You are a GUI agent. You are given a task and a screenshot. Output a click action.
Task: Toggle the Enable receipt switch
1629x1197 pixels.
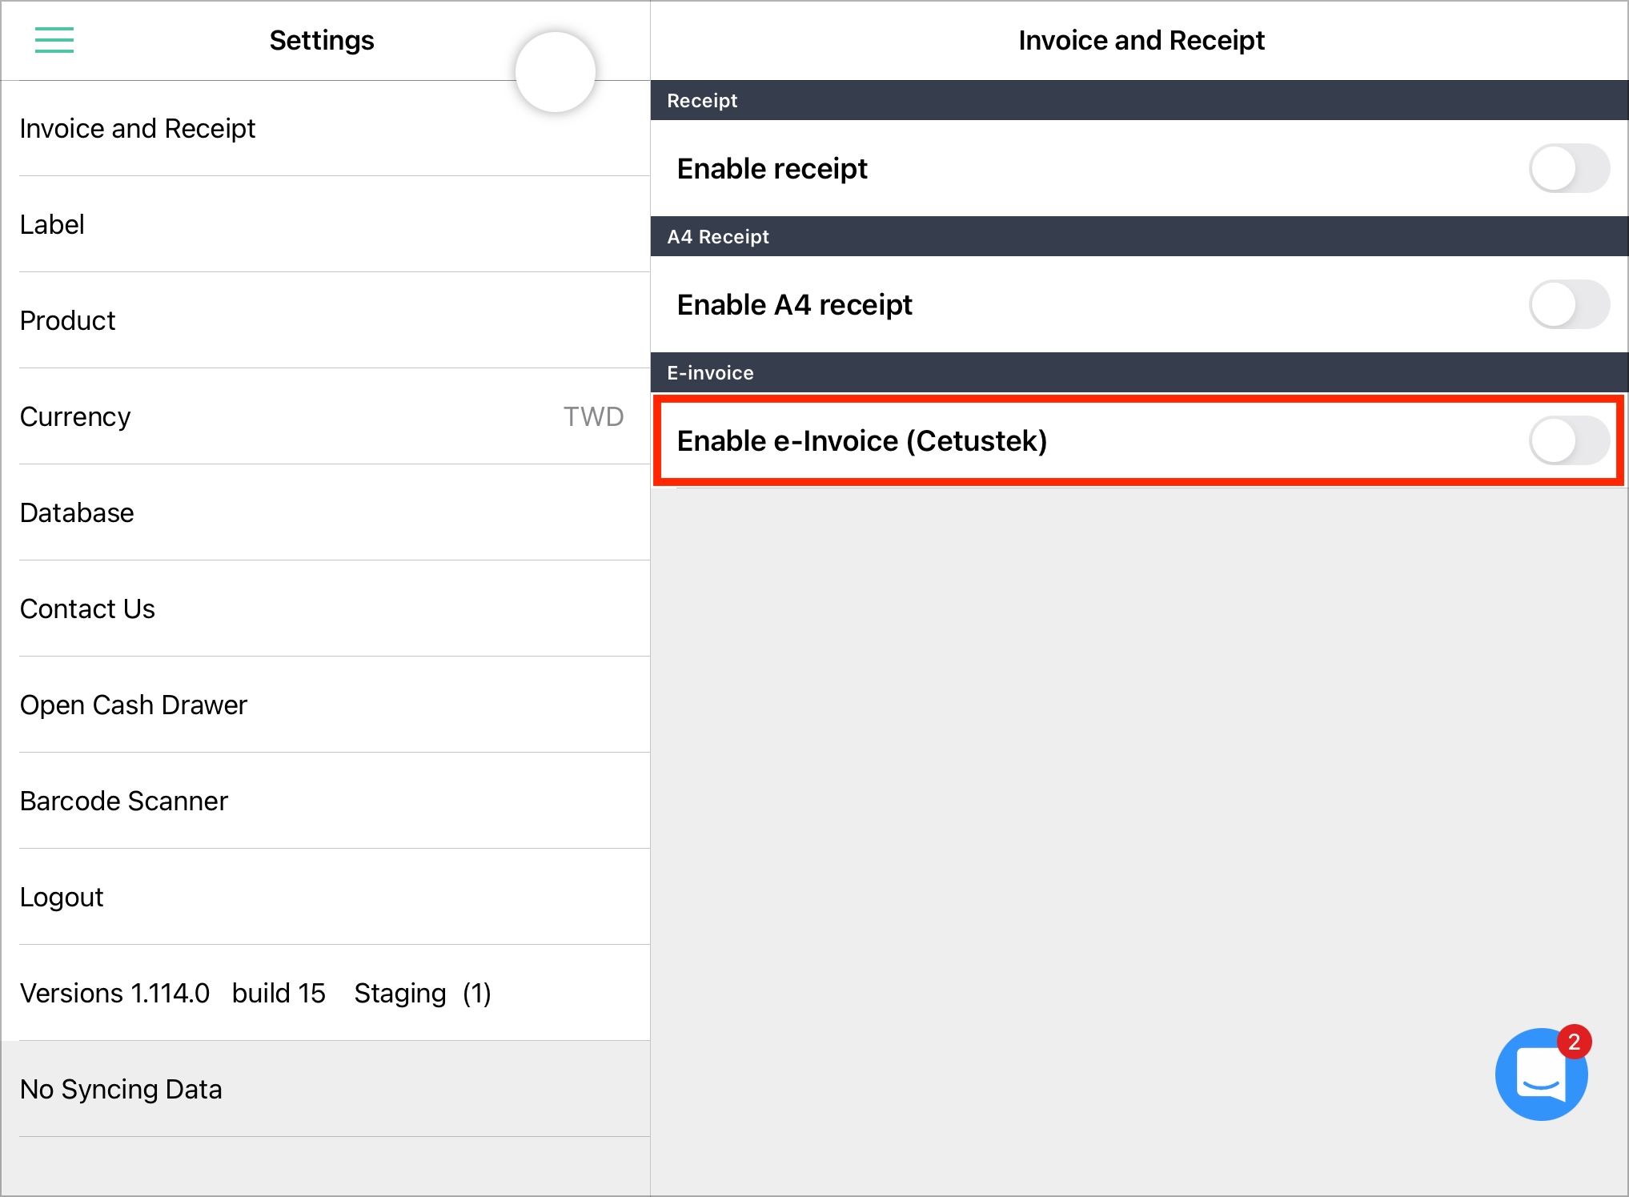tap(1569, 168)
